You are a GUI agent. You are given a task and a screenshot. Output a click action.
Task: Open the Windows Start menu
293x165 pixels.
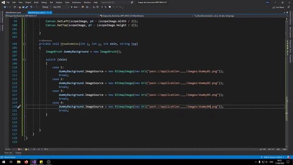click(4, 162)
